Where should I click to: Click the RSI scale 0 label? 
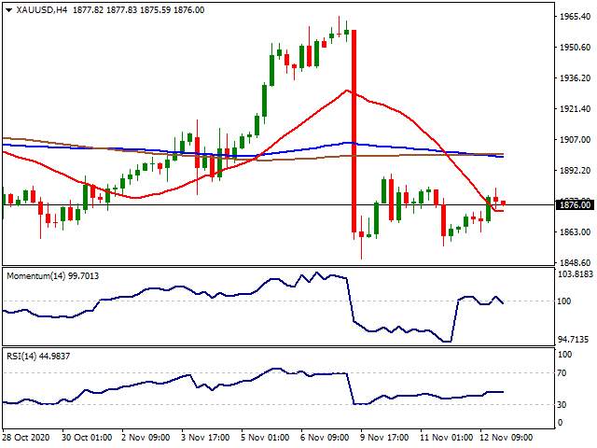pos(560,422)
